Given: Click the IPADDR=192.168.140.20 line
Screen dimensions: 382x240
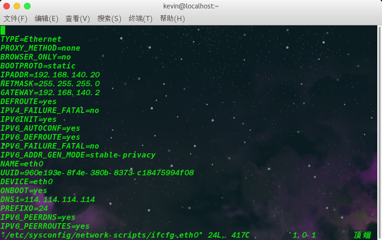Looking at the screenshot, I should [x=50, y=75].
